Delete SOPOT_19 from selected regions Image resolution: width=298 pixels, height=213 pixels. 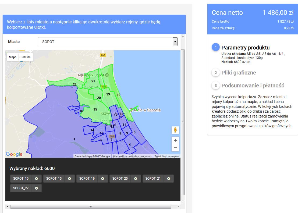[102, 179]
